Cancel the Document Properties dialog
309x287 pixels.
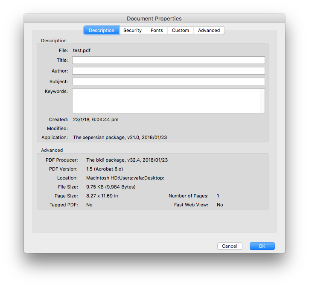pos(230,246)
